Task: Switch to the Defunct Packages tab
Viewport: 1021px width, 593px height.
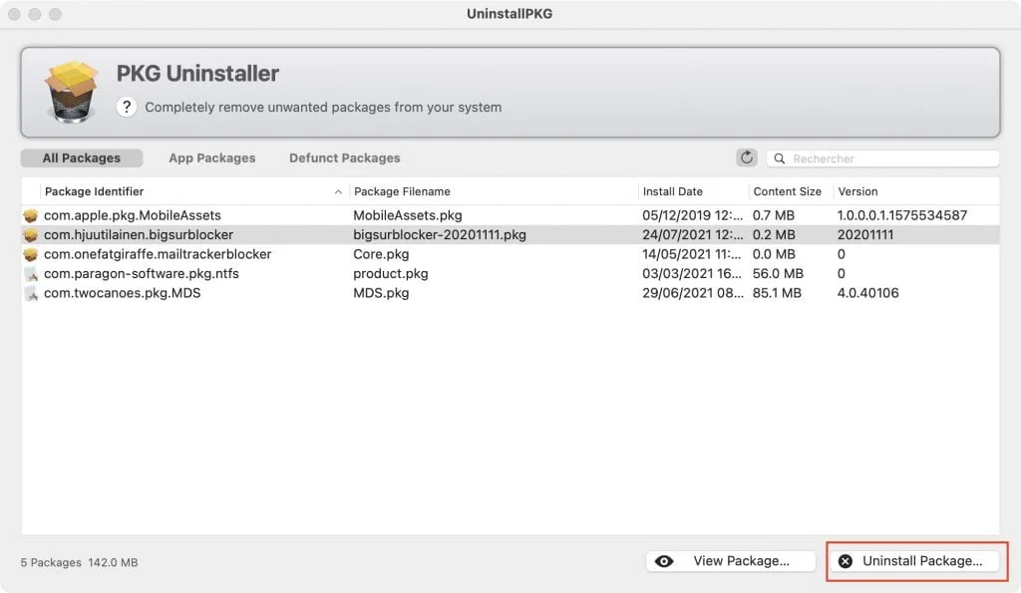Action: tap(344, 158)
